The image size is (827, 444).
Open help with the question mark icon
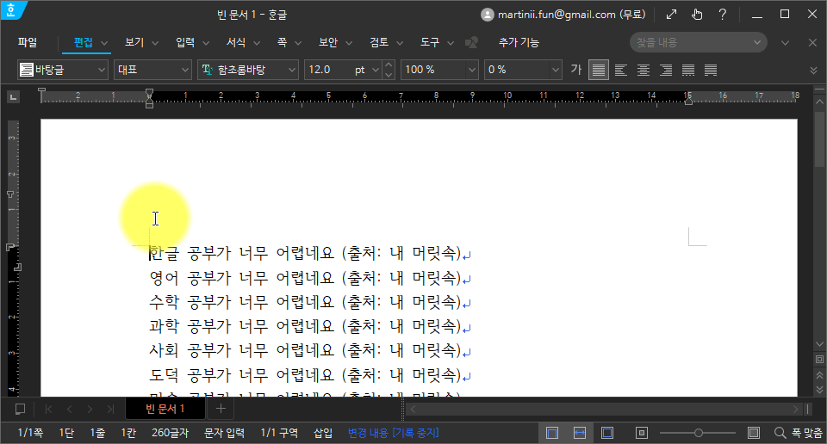723,15
